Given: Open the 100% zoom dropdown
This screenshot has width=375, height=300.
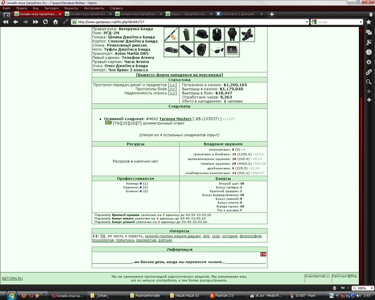Looking at the screenshot, I should pyautogui.click(x=372, y=288).
